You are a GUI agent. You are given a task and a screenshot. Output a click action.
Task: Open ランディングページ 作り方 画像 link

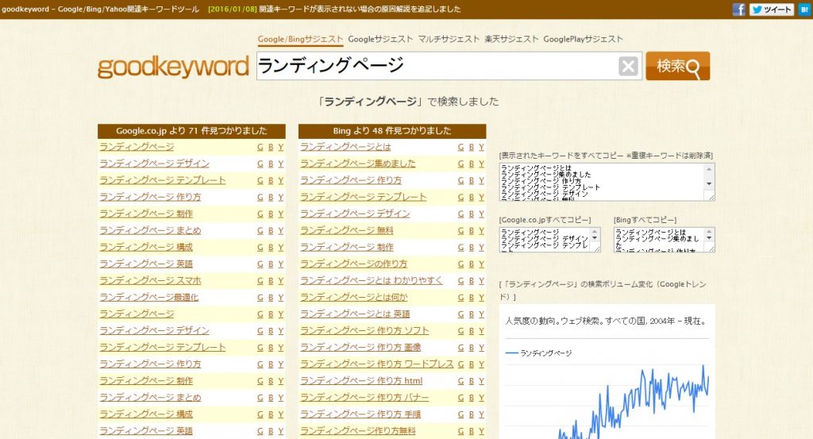coord(360,347)
